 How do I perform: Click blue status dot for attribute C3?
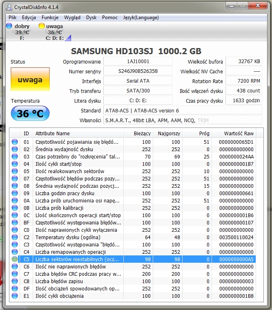[x=15, y=244]
